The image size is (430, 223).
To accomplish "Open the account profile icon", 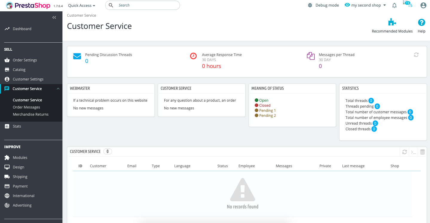I will coord(423,5).
